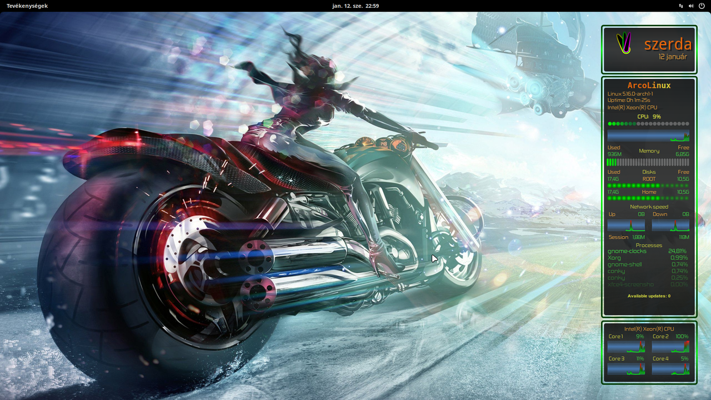Click the 'Processes' heading
The height and width of the screenshot is (400, 711).
[x=649, y=245]
